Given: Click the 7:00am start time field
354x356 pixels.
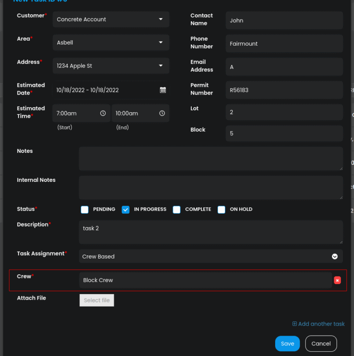Looking at the screenshot, I should pos(81,113).
